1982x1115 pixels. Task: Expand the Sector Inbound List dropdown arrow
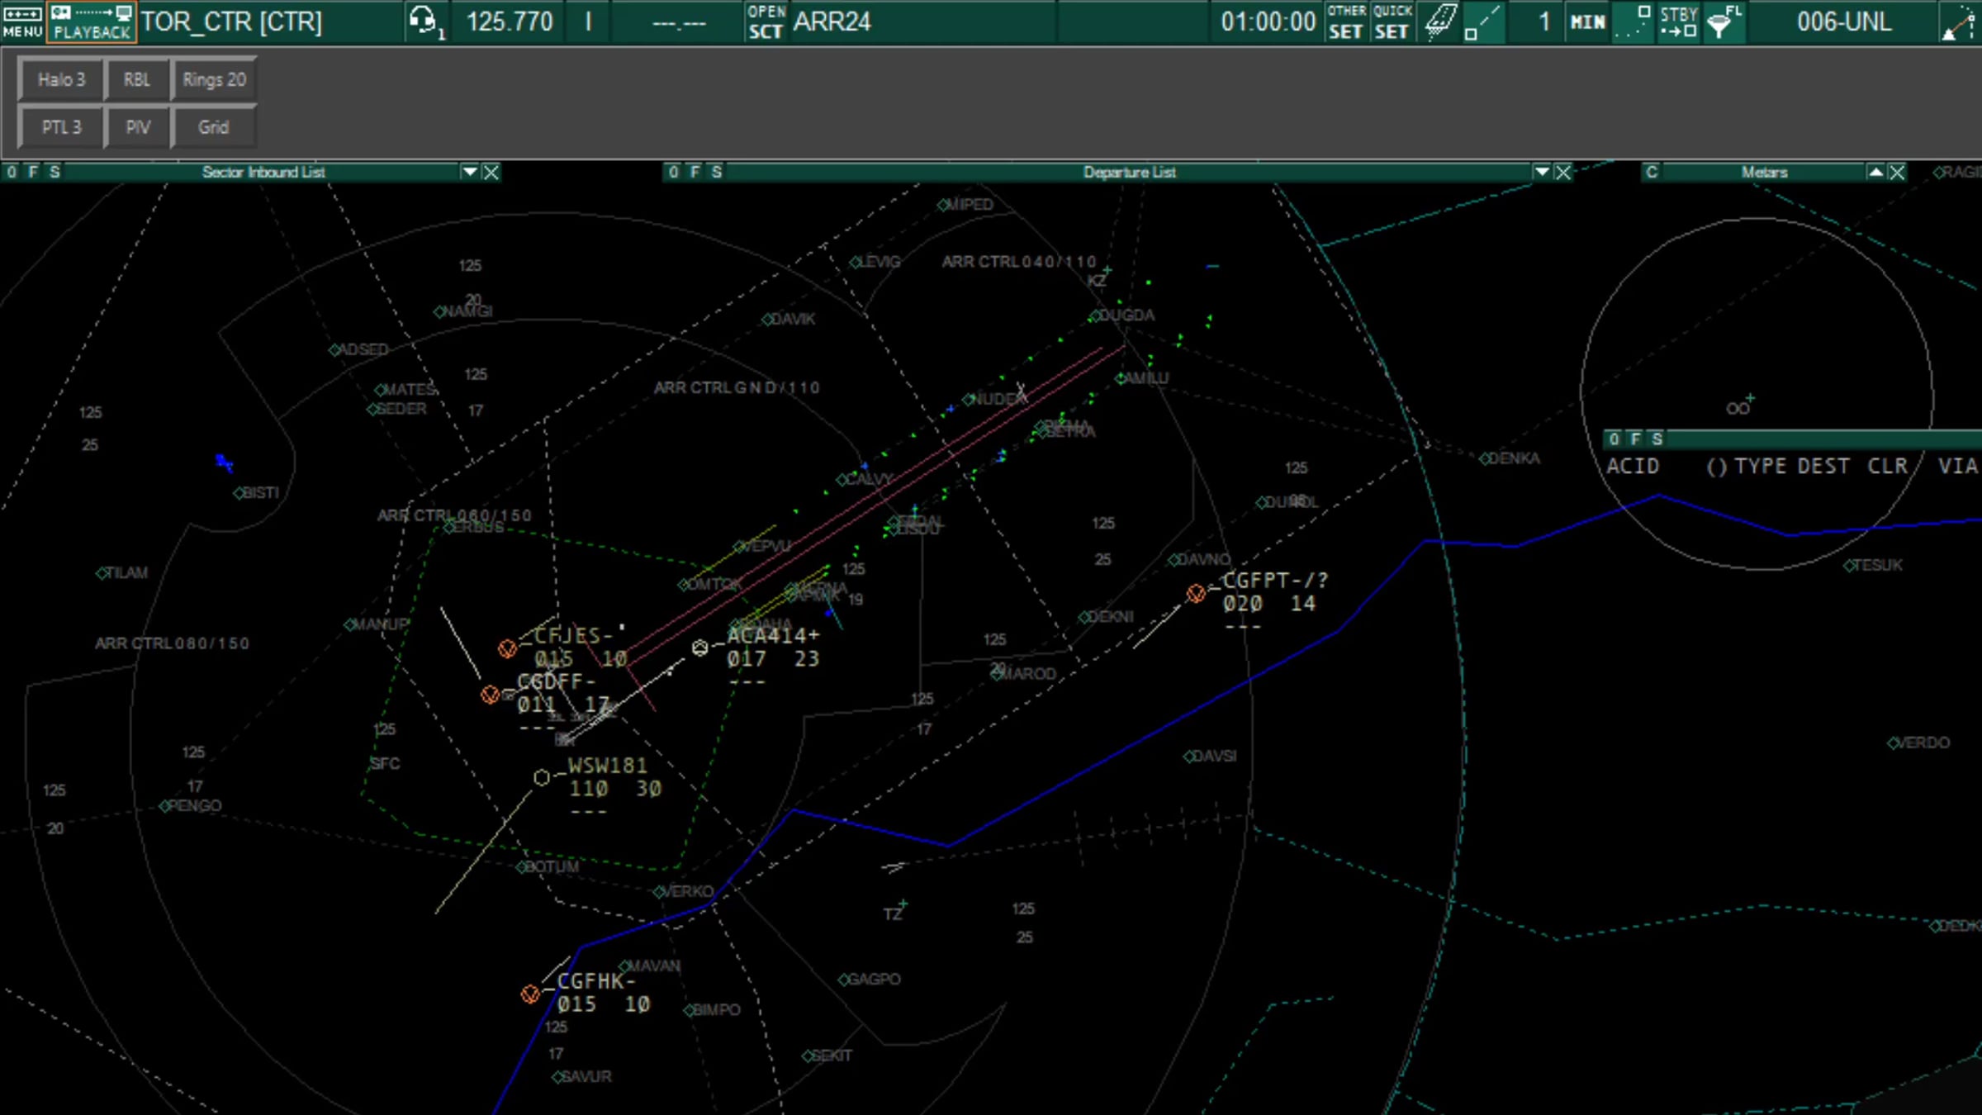click(469, 172)
